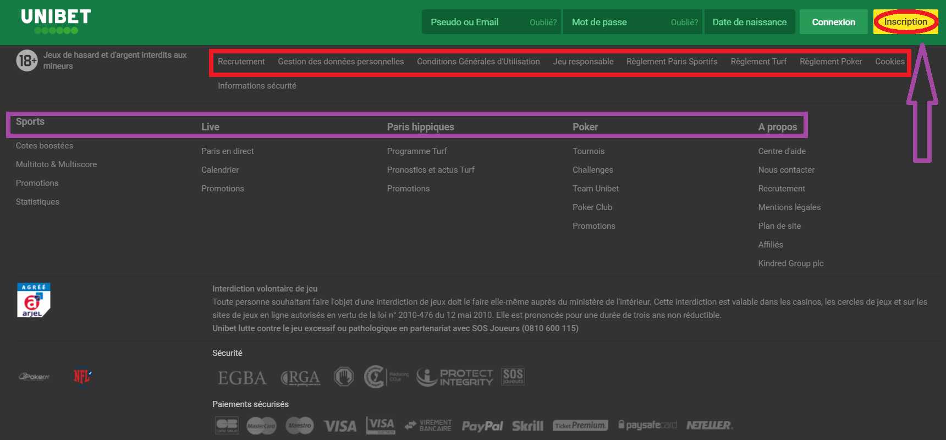Click the plain VISA payment icon

click(x=340, y=426)
